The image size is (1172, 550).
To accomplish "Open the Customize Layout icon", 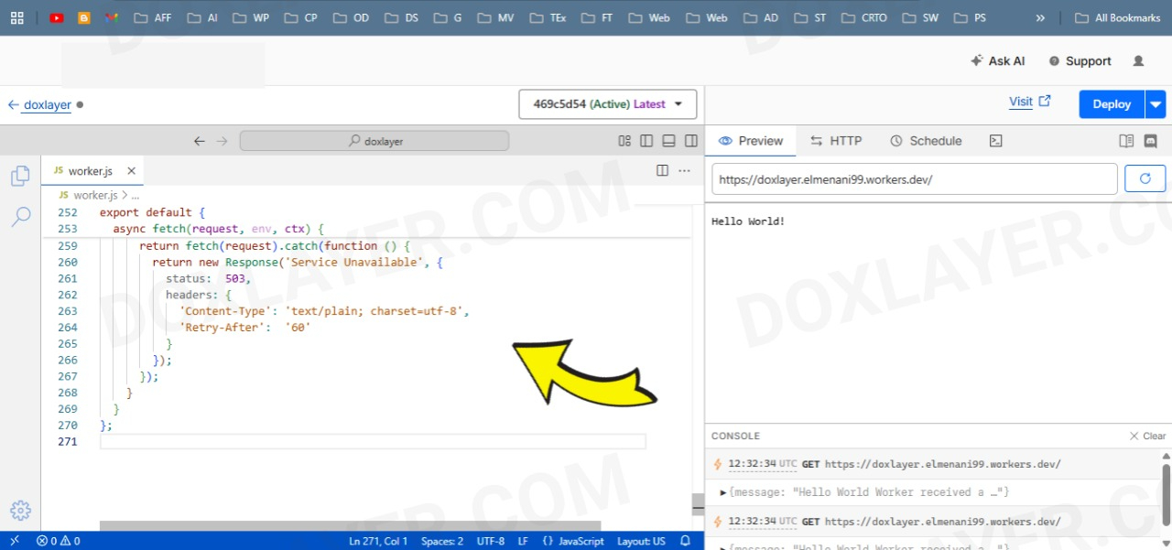I will tap(624, 141).
